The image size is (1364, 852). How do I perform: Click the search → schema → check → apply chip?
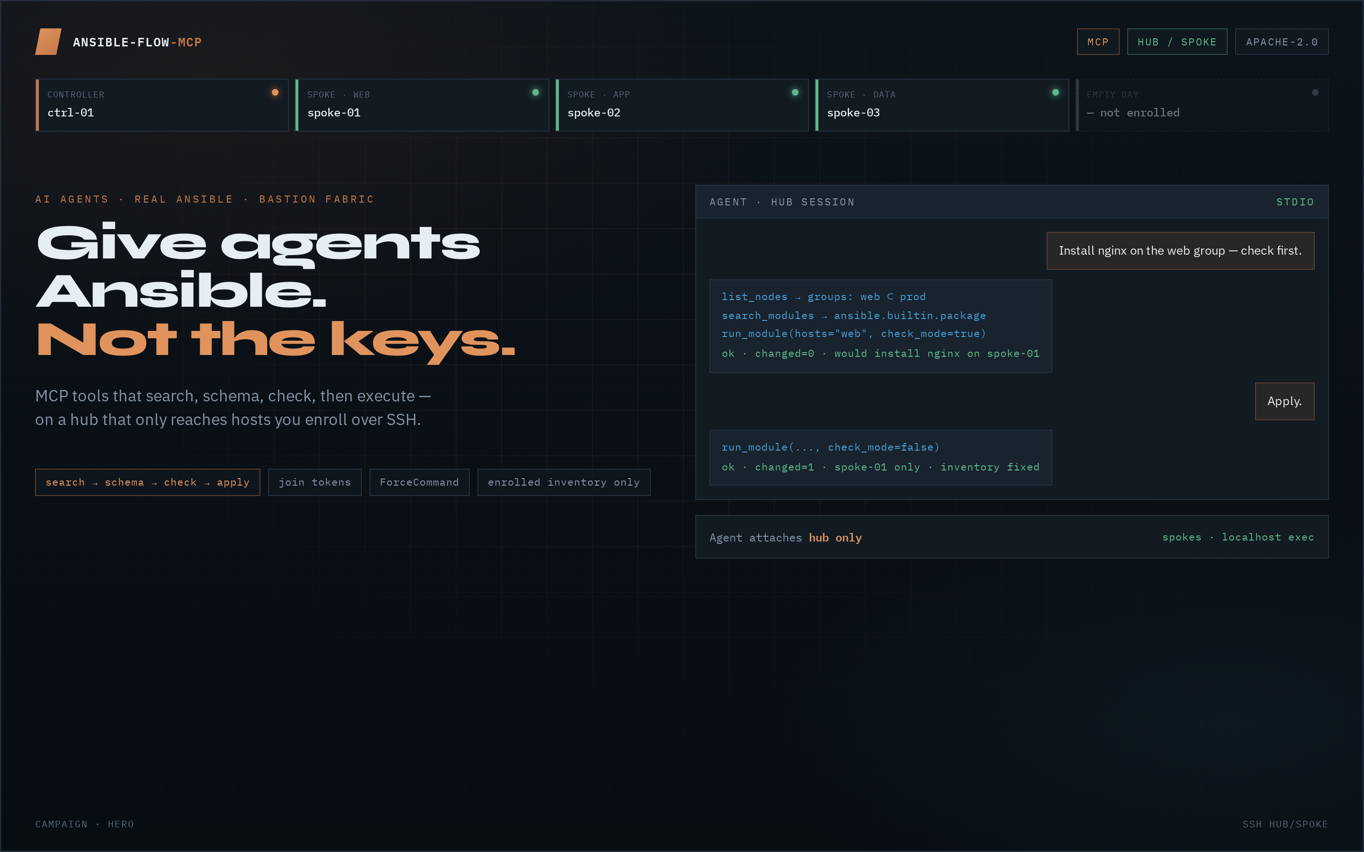148,482
